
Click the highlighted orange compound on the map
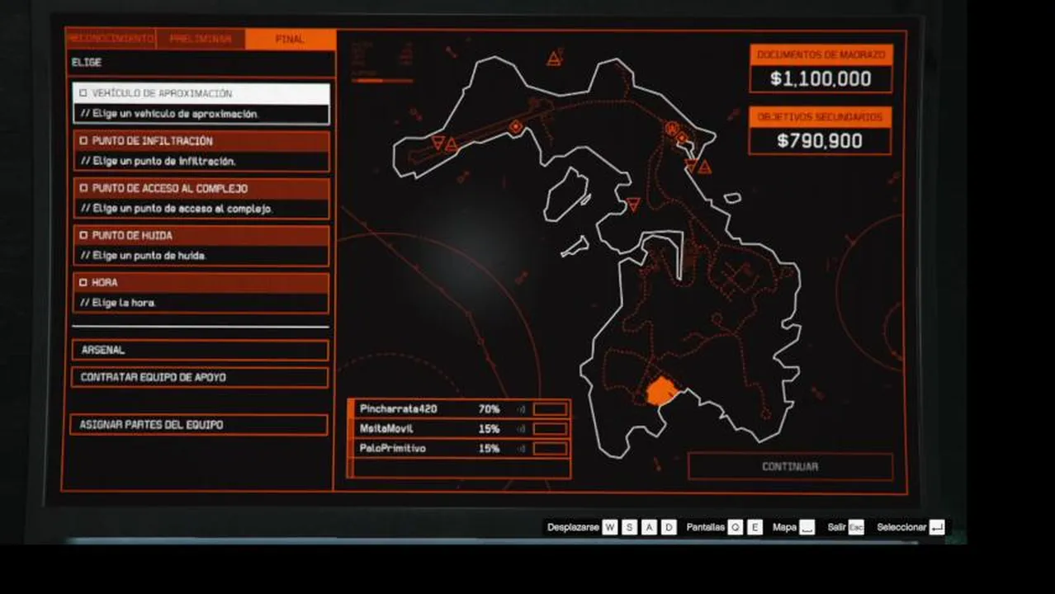[660, 391]
